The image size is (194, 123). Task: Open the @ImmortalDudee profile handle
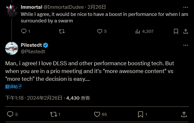coord(64,7)
